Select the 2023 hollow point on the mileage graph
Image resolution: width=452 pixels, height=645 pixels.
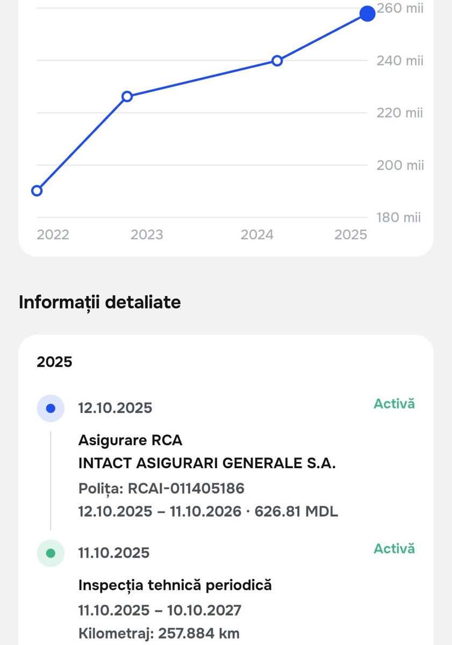127,97
